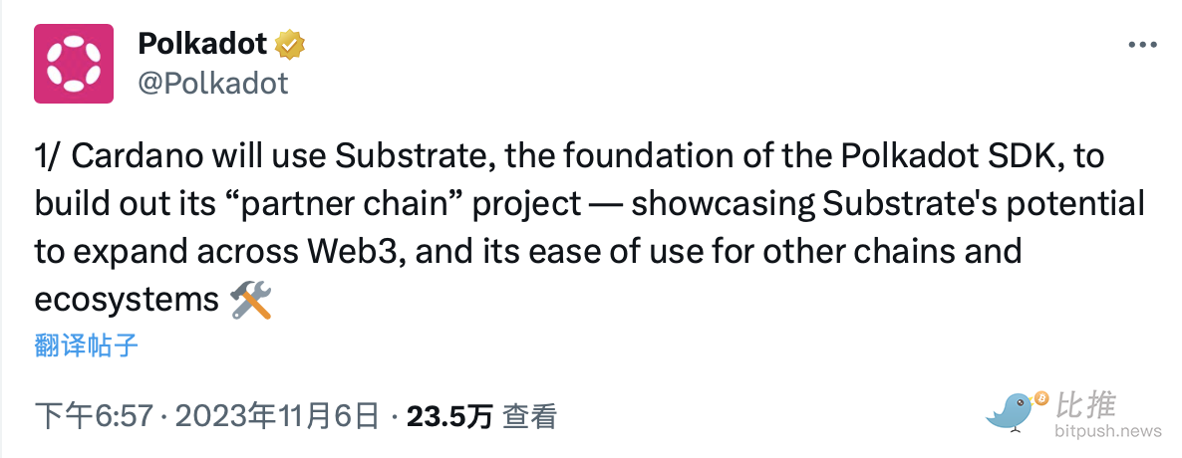The width and height of the screenshot is (1182, 458).
Task: Open the @Polkadot handle link
Action: (x=212, y=83)
